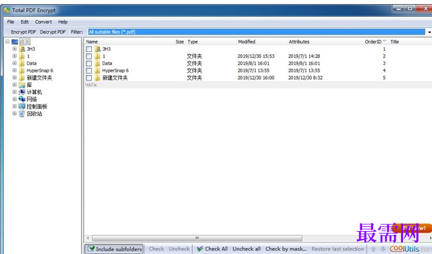
Task: Click the Uncheck all button
Action: tap(246, 249)
